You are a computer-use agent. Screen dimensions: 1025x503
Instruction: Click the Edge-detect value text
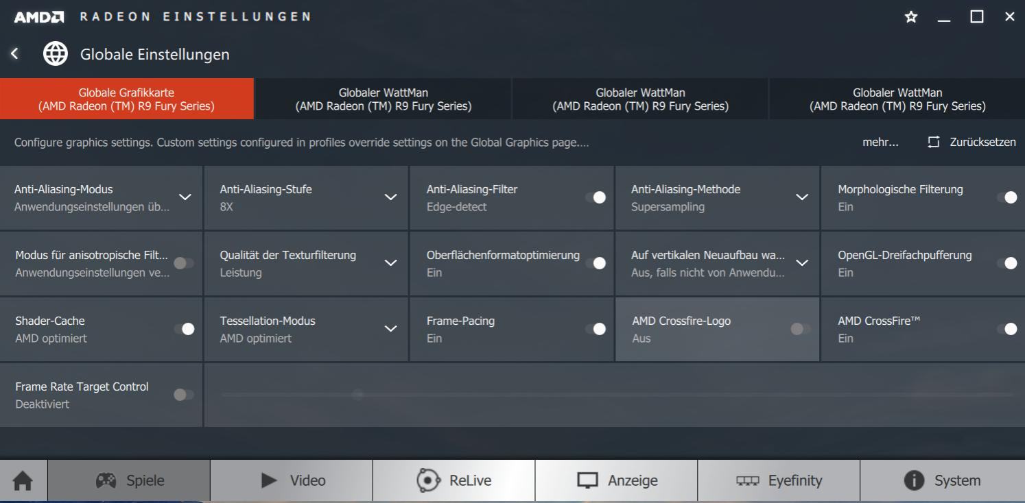(x=456, y=207)
